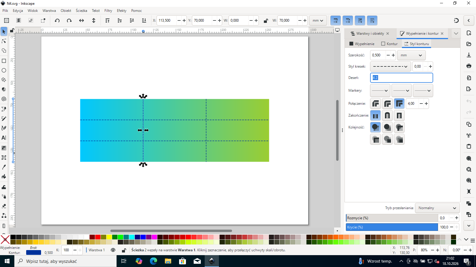
Task: Select the Spiral tool
Action: 4,99
